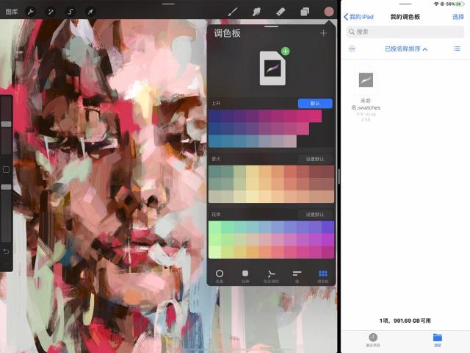The image size is (470, 353).
Task: Select the Paint brush tool
Action: point(233,12)
